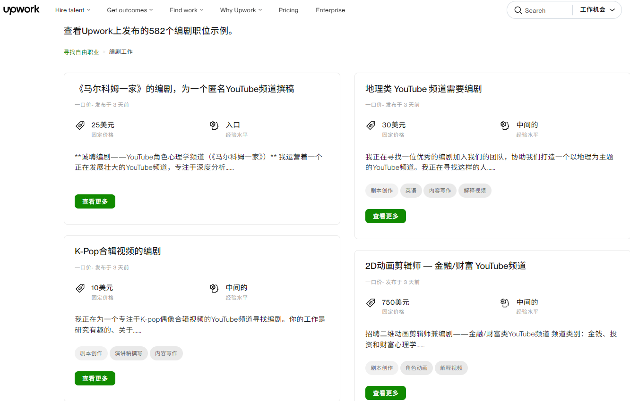Image resolution: width=630 pixels, height=401 pixels.
Task: Click the 入口 experience level text
Action: point(233,125)
